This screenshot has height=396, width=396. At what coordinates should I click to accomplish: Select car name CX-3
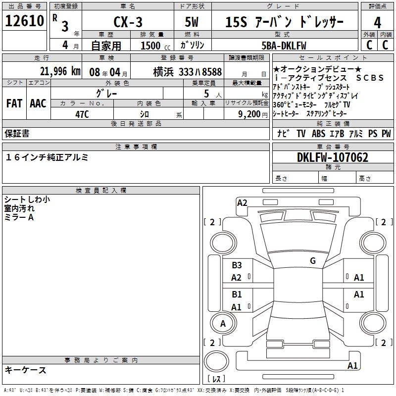(128, 22)
